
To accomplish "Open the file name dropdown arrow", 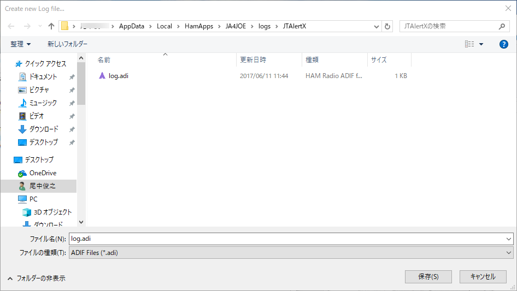I will pos(508,239).
